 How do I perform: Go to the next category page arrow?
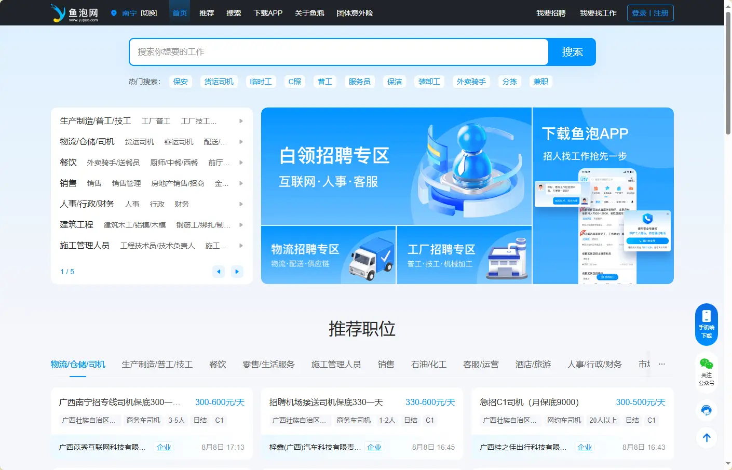[x=237, y=272]
